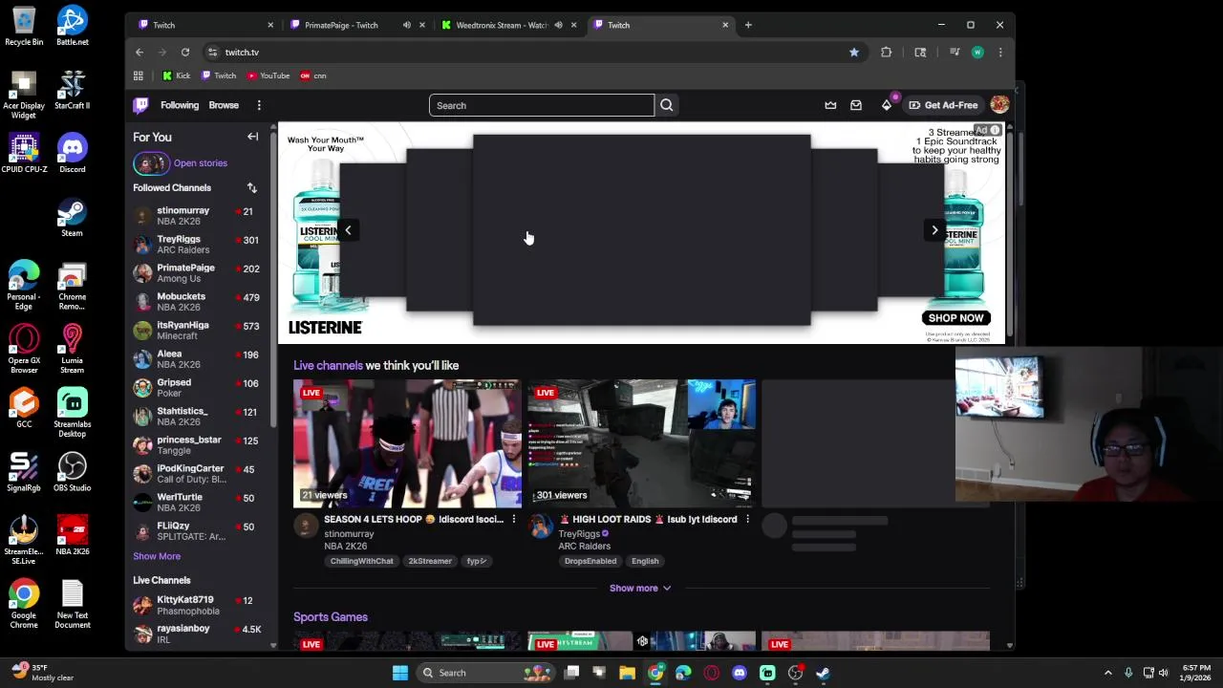This screenshot has width=1223, height=688.
Task: Open Prime Loot crown icon
Action: (x=830, y=105)
